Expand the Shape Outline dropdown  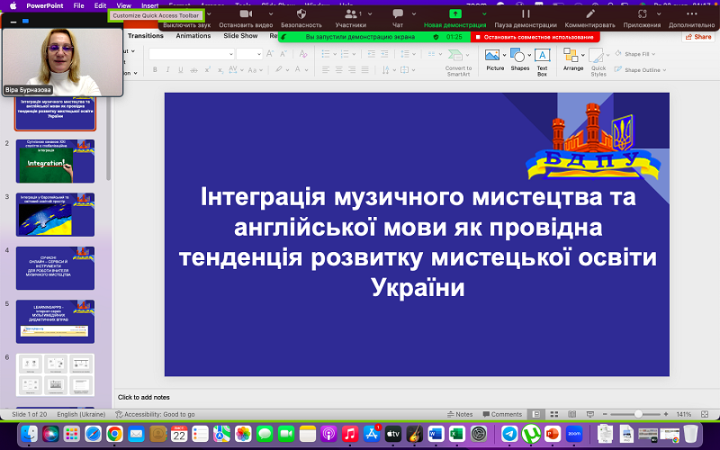pyautogui.click(x=664, y=70)
